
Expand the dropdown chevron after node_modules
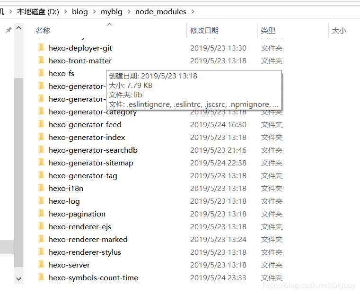193,11
